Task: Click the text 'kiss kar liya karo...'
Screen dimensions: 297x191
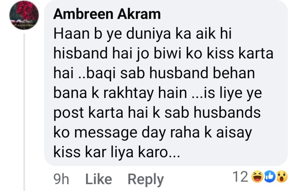Action: click(x=117, y=152)
